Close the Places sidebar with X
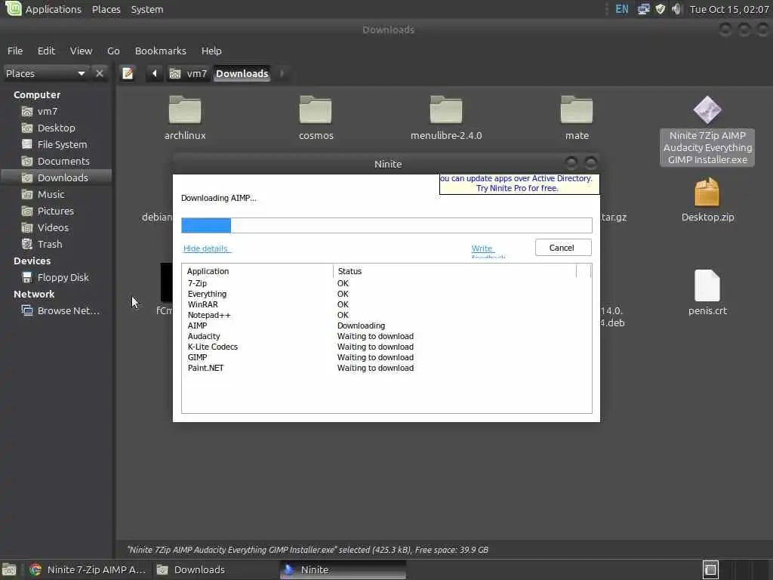773x580 pixels. click(x=100, y=73)
